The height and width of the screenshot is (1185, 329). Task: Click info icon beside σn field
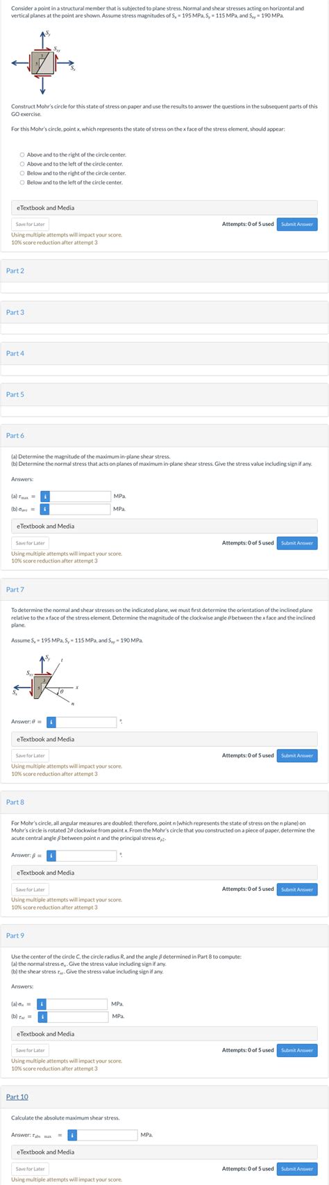(42, 1003)
